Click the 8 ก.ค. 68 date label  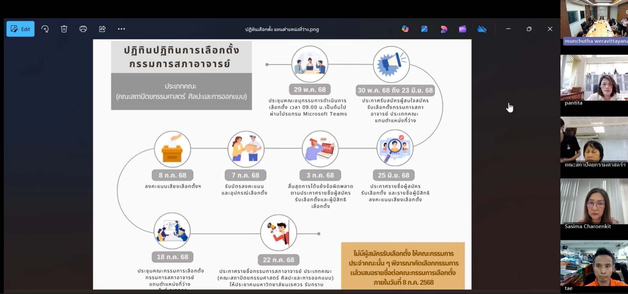172,175
